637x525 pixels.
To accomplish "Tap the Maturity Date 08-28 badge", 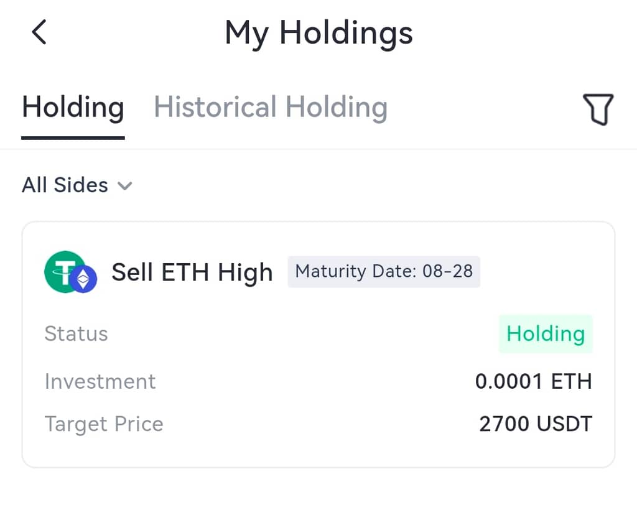I will coord(384,272).
